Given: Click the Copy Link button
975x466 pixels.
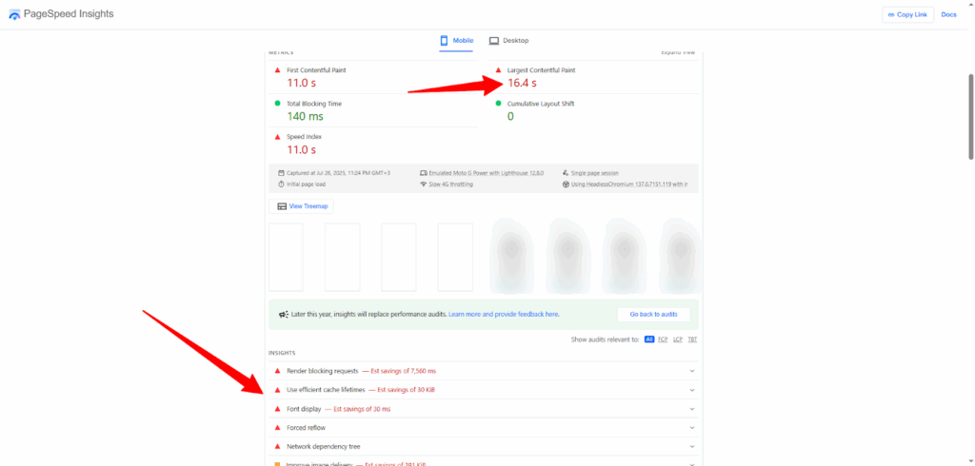Looking at the screenshot, I should click(907, 14).
